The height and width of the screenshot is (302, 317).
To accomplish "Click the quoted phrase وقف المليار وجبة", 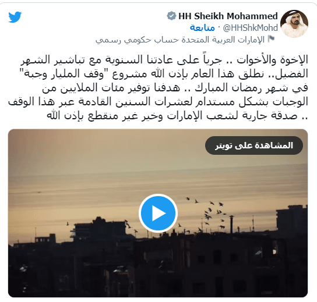I will coord(64,74).
